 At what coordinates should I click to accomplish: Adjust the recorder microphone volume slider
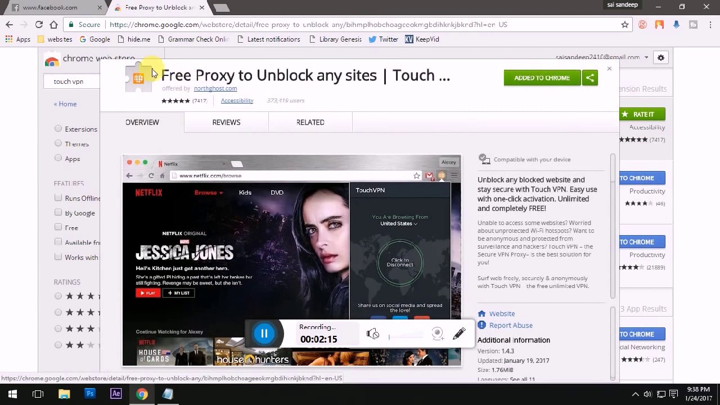[x=405, y=336]
